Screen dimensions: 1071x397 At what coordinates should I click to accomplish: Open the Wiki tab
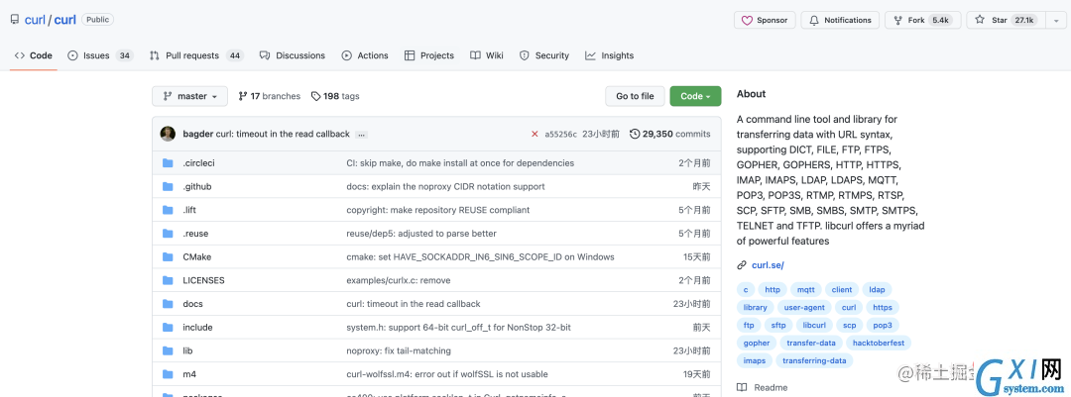pyautogui.click(x=487, y=55)
